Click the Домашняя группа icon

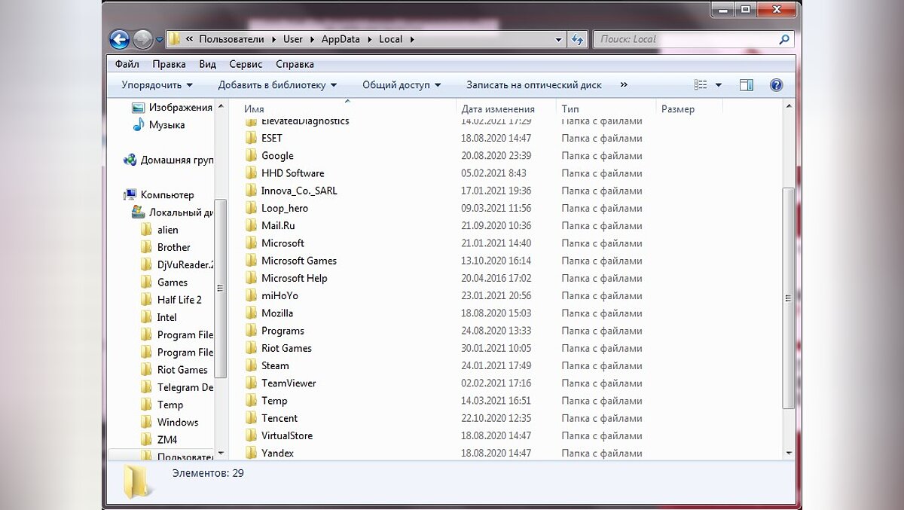(130, 160)
